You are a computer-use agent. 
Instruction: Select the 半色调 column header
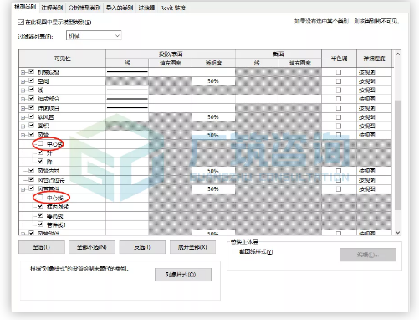(339, 59)
